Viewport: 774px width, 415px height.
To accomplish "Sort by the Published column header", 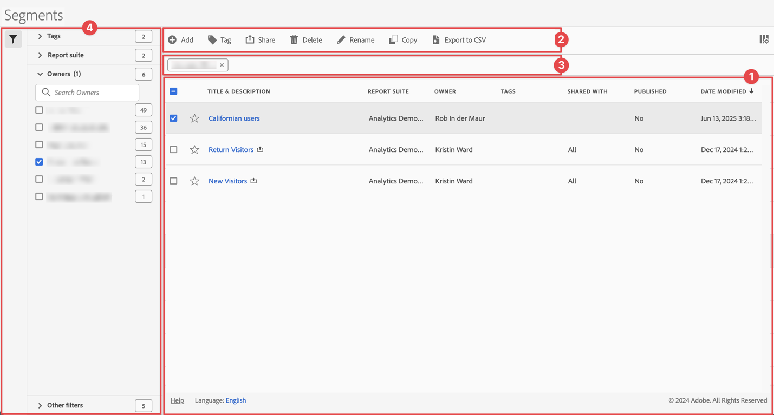I will tap(650, 91).
